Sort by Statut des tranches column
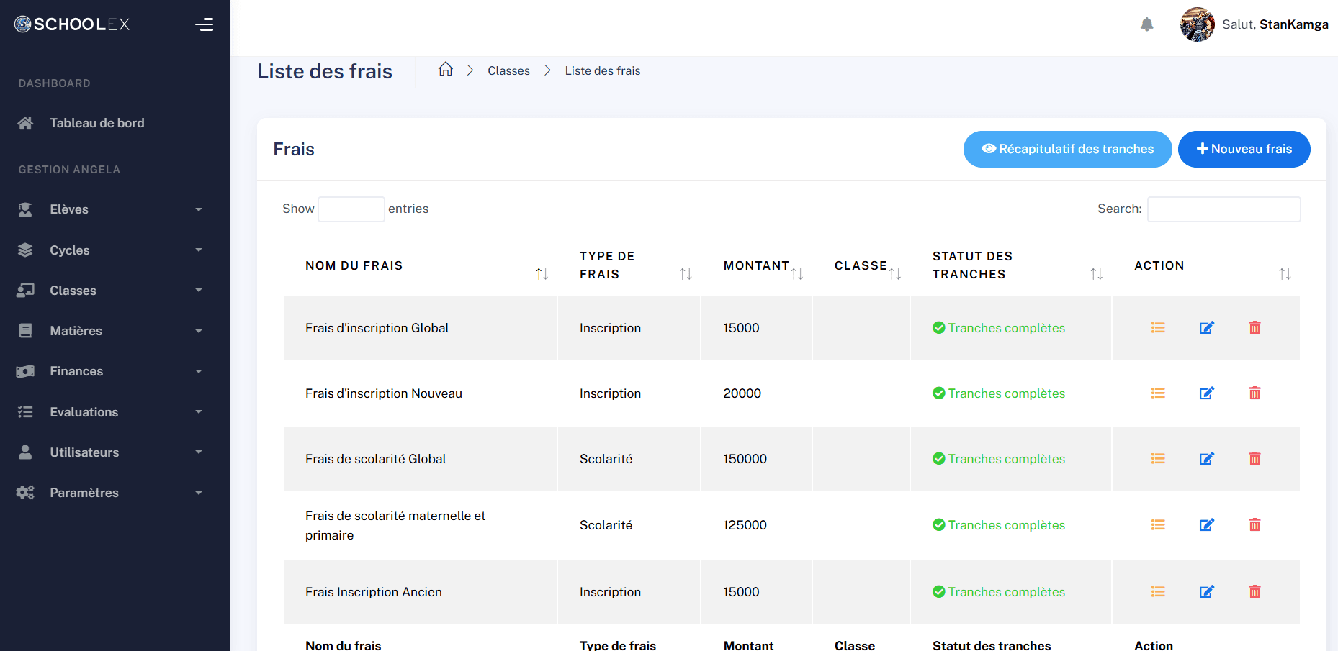 coord(1011,265)
